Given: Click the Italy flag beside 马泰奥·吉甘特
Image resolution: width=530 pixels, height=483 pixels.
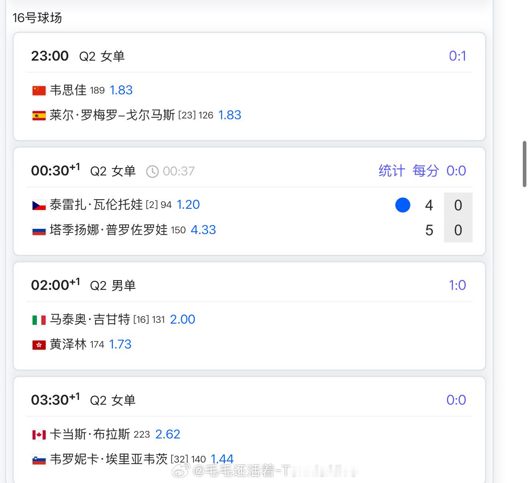Looking at the screenshot, I should tap(39, 320).
